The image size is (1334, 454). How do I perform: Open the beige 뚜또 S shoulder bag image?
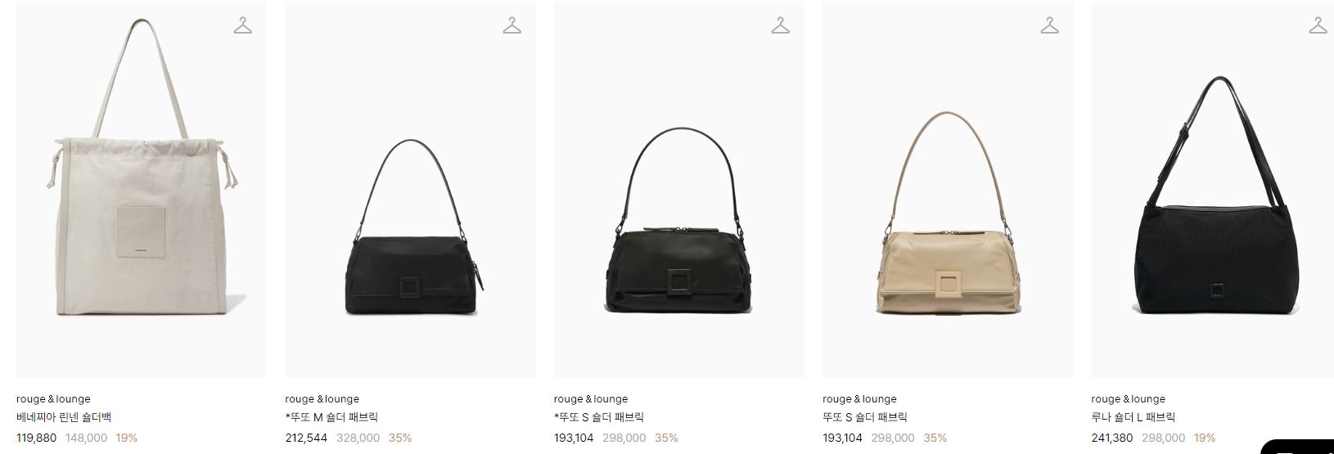click(948, 190)
